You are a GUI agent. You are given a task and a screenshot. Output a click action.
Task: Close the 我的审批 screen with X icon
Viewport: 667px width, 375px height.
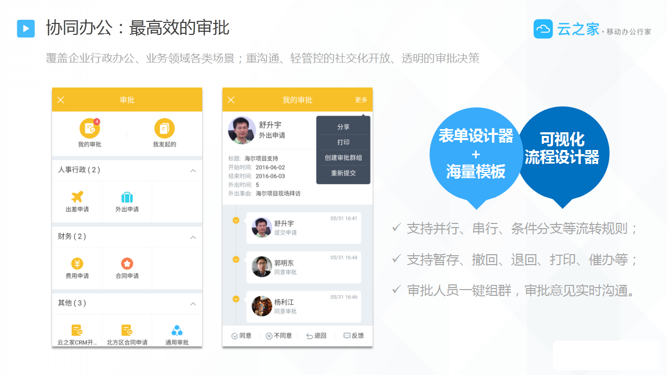click(x=231, y=100)
